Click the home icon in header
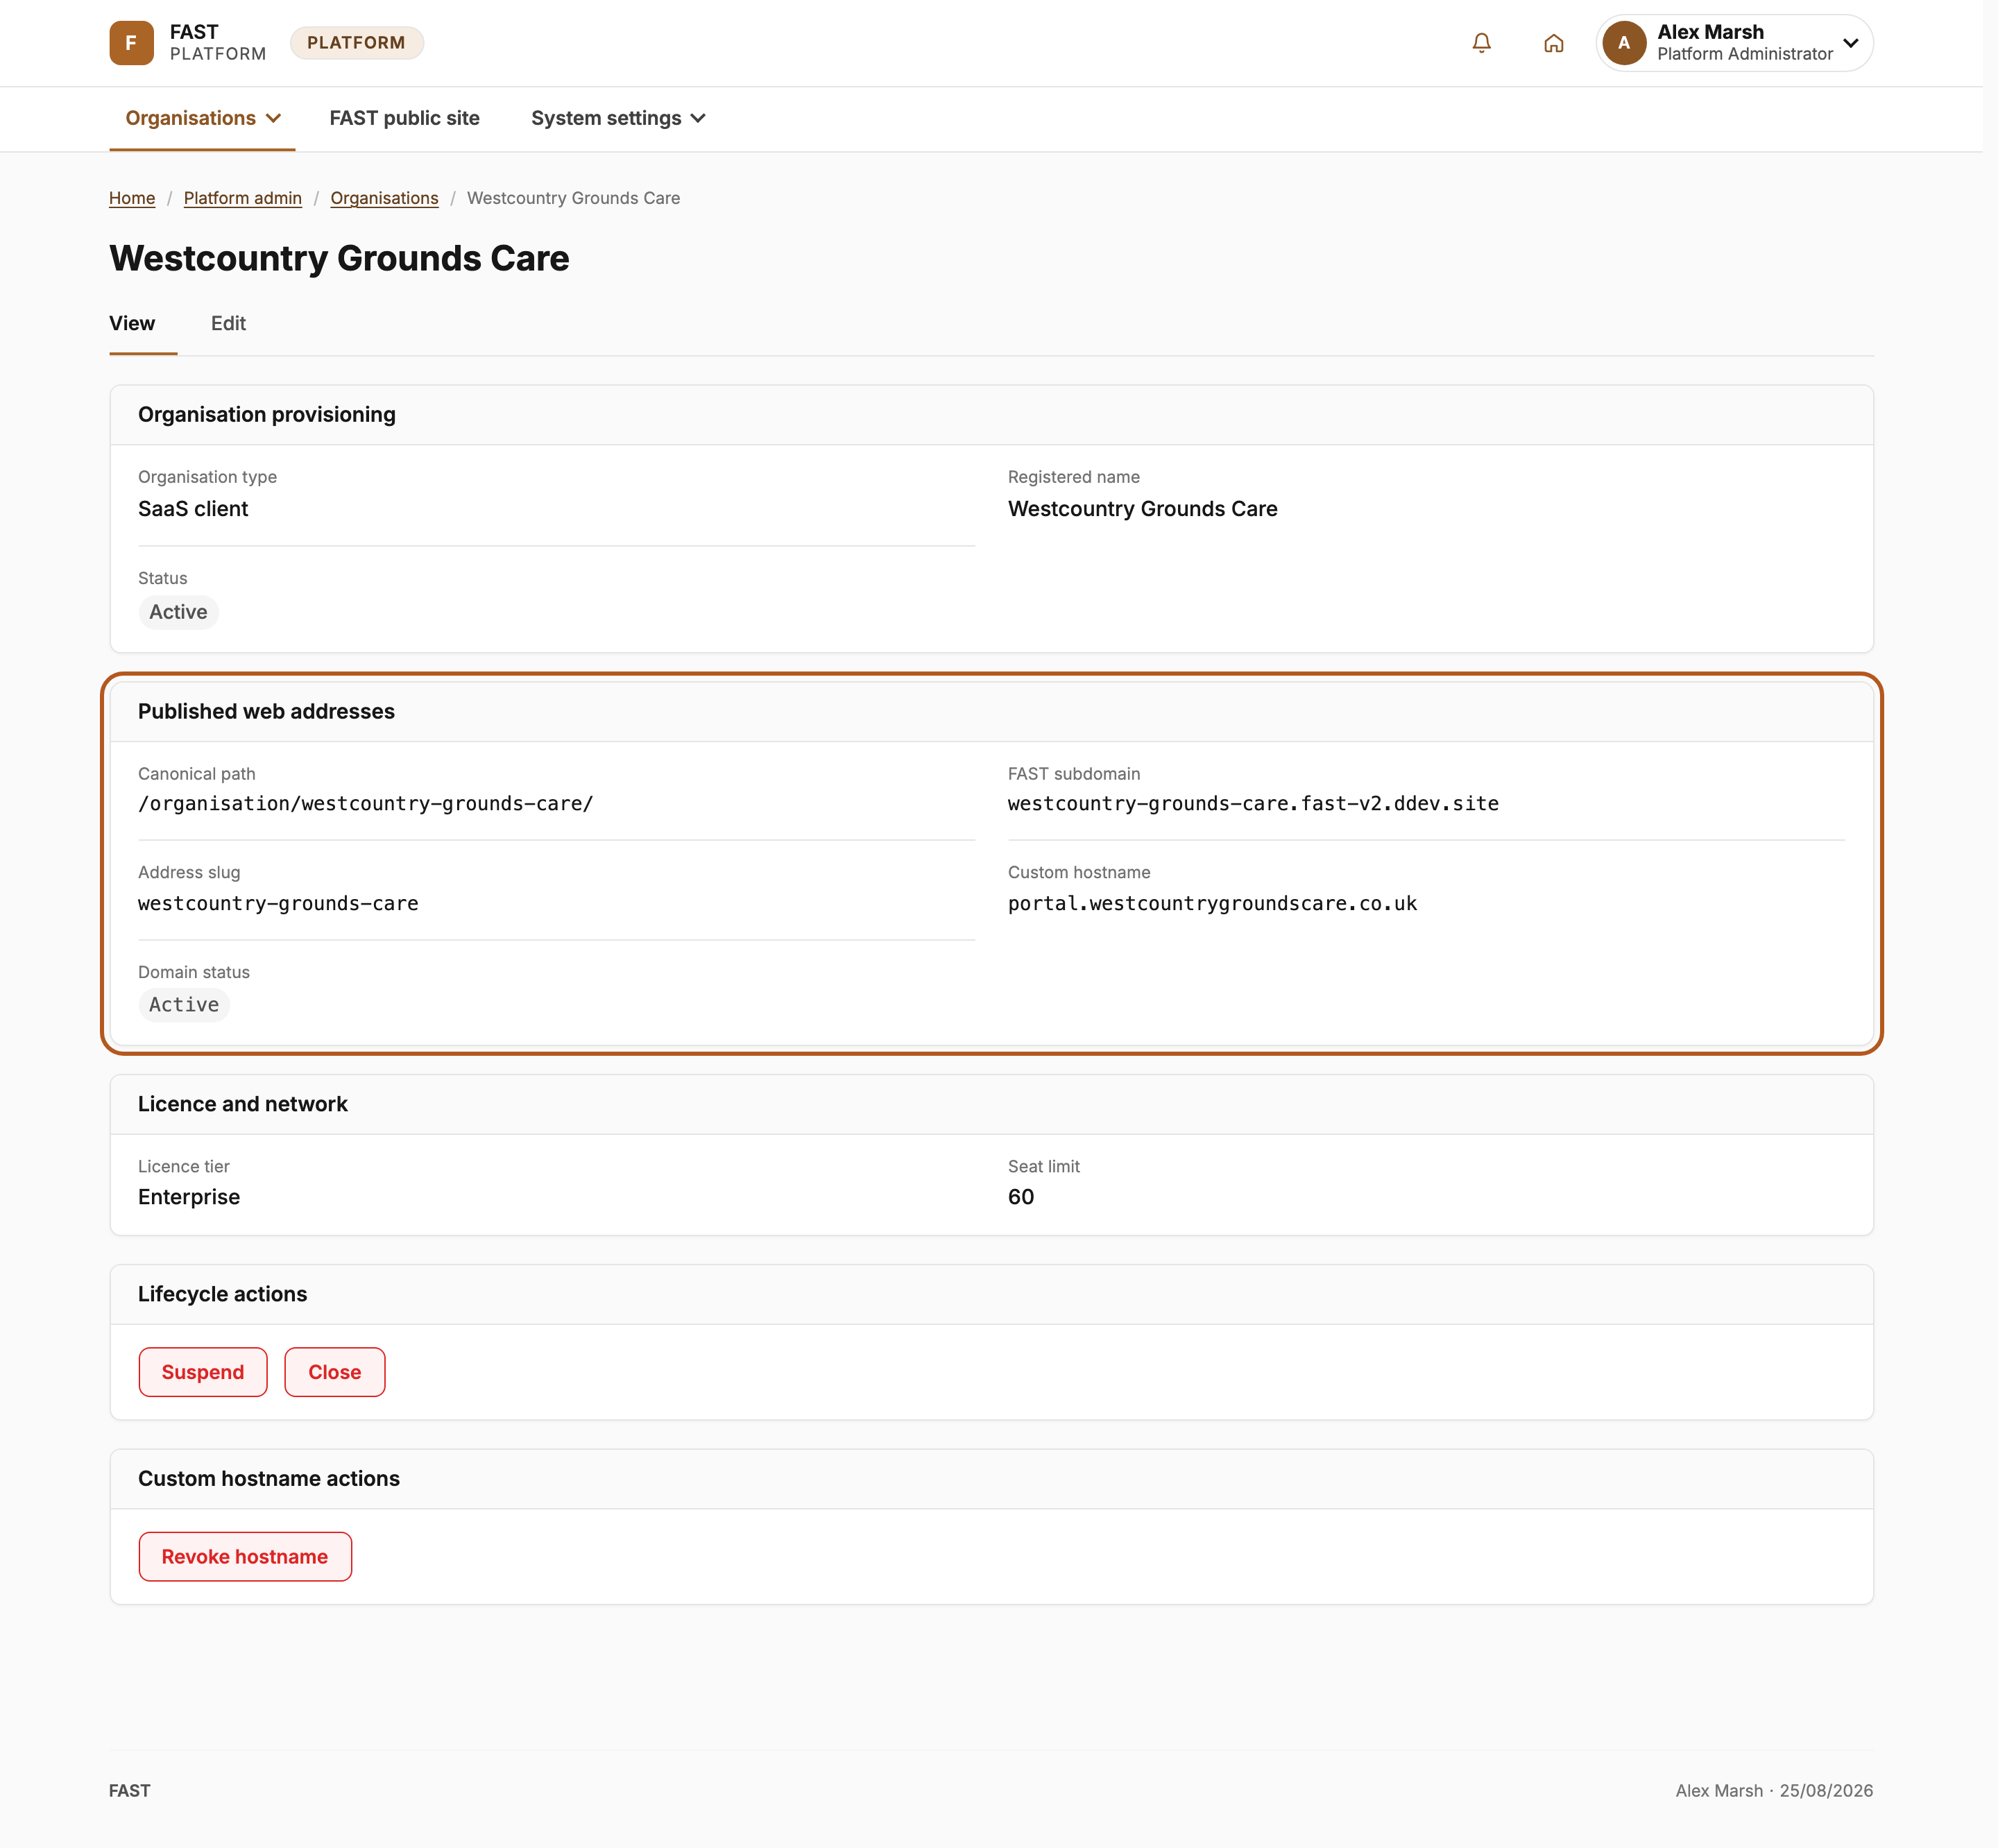1998x1848 pixels. tap(1553, 43)
